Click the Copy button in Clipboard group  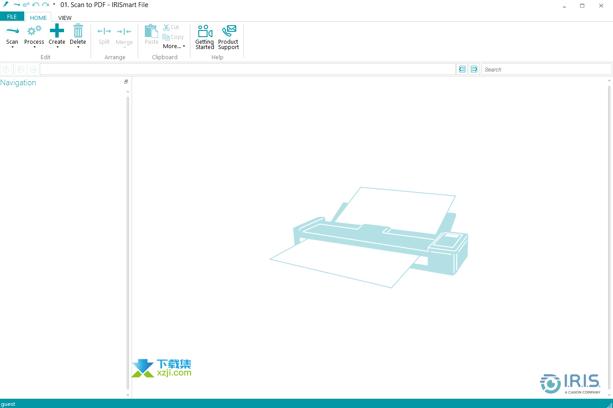coord(173,37)
